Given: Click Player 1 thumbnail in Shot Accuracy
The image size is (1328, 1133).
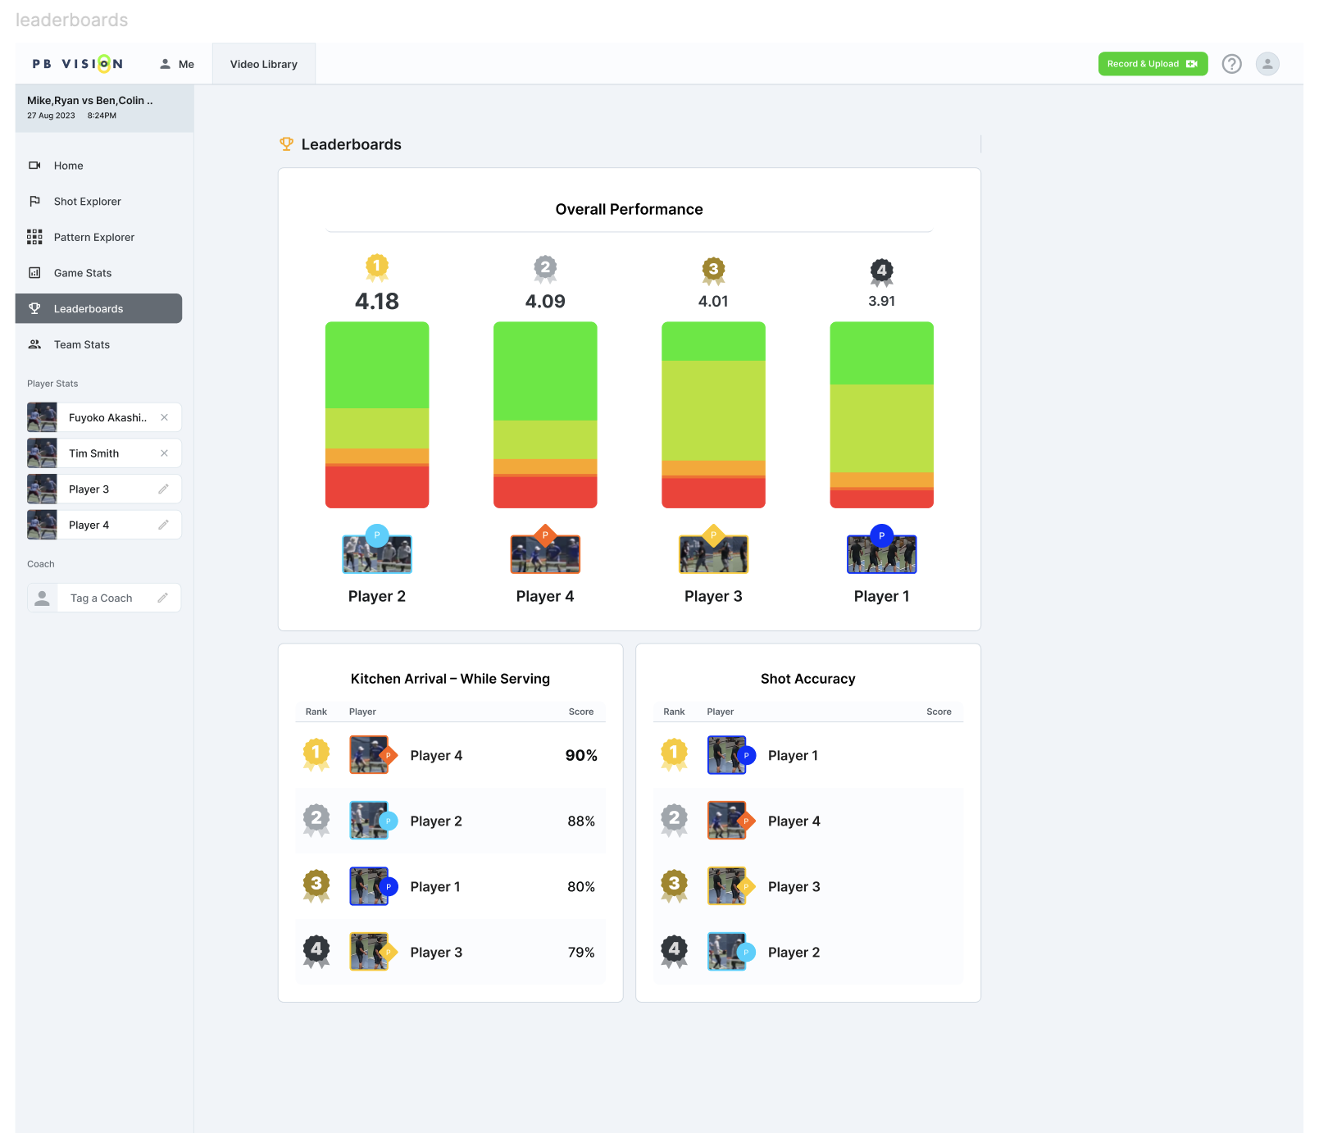Looking at the screenshot, I should tap(727, 755).
